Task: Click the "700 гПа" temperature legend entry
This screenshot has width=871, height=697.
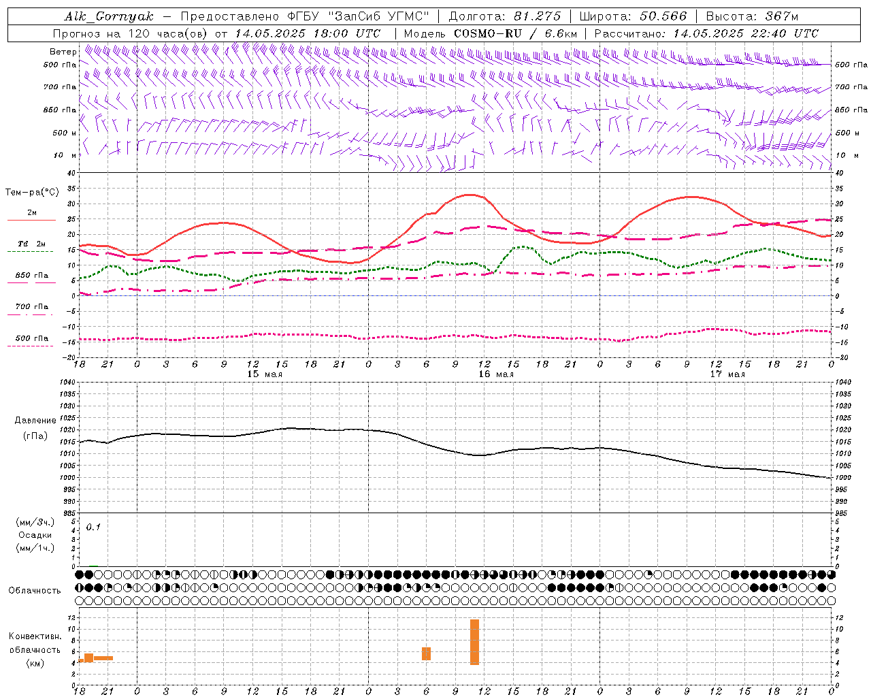Action: [31, 307]
